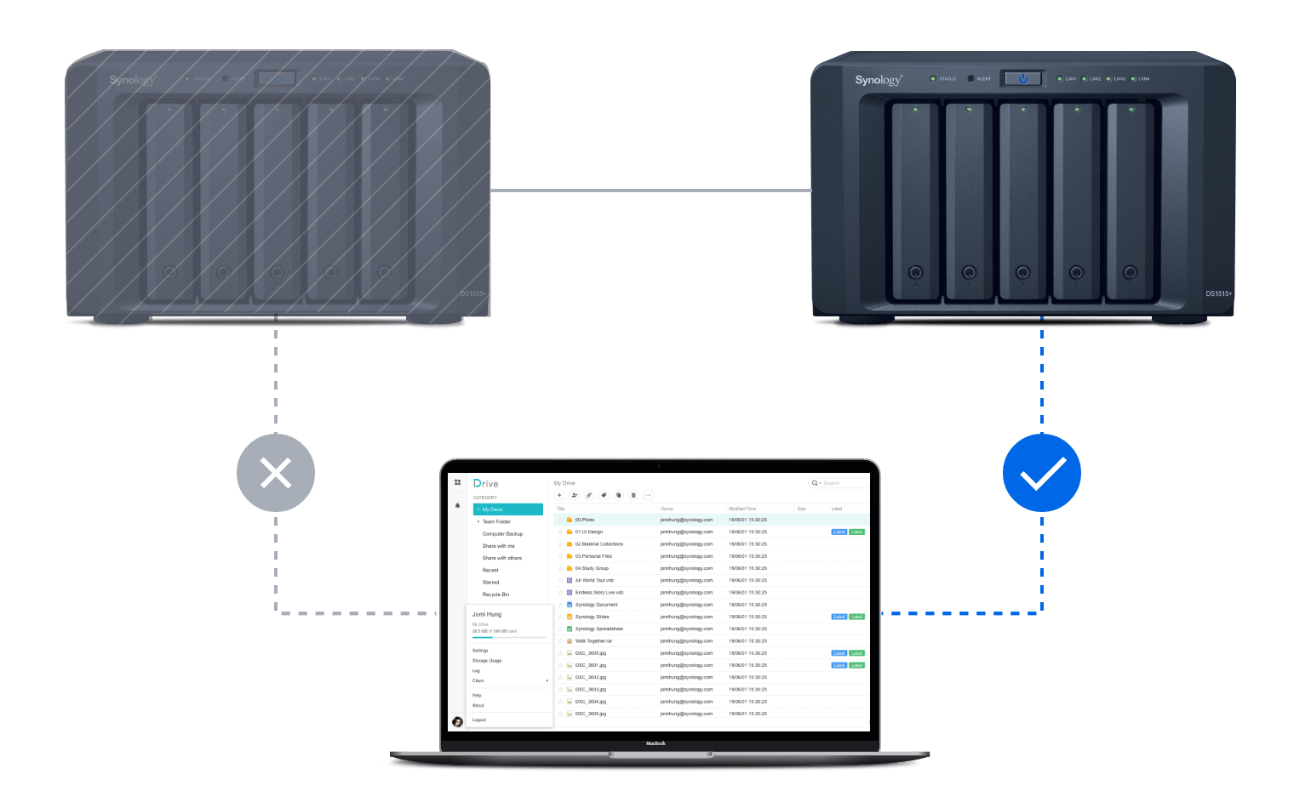Click the owner email of 04.Study Group
This screenshot has width=1294, height=808.
(x=686, y=568)
